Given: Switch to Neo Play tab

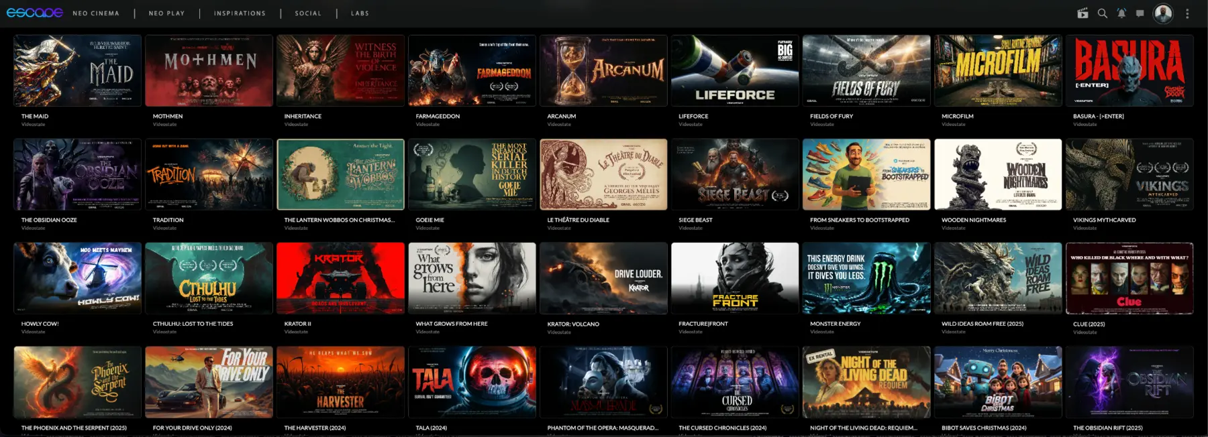Looking at the screenshot, I should click(166, 13).
